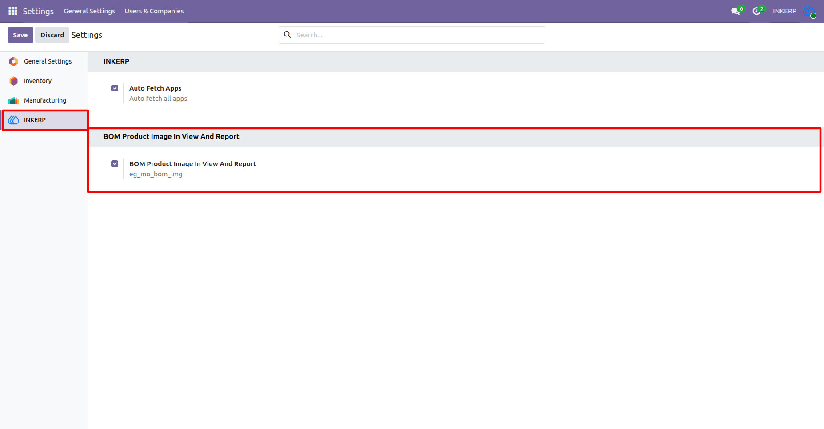The width and height of the screenshot is (824, 429).
Task: Open the General Settings top menu
Action: point(89,11)
